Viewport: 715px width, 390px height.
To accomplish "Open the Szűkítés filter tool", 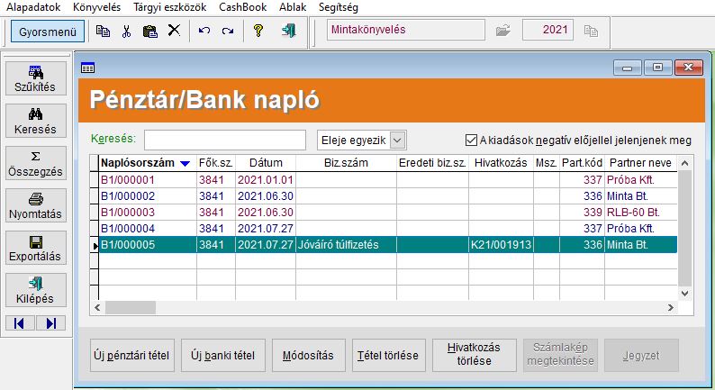I will (35, 78).
